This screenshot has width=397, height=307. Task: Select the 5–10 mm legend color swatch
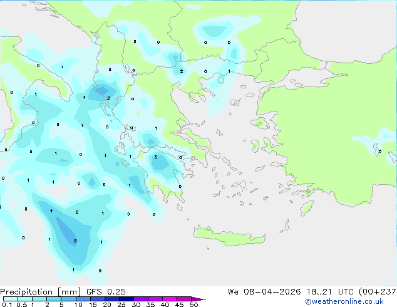[x=68, y=299]
